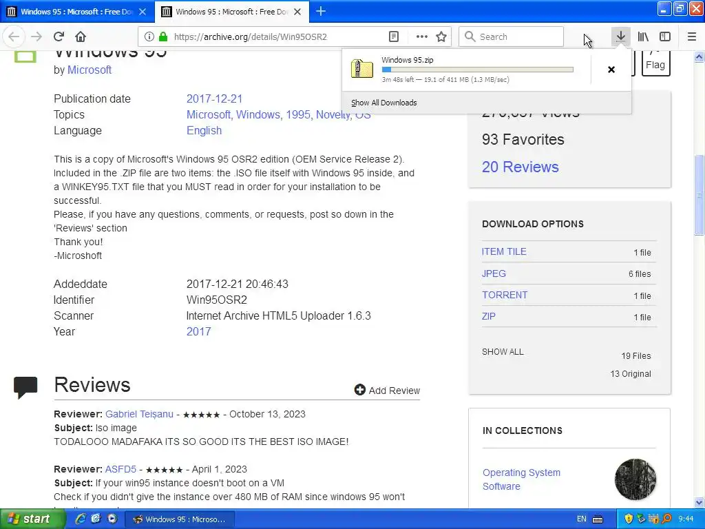Select the Windows 95 taskbar window button

[179, 519]
